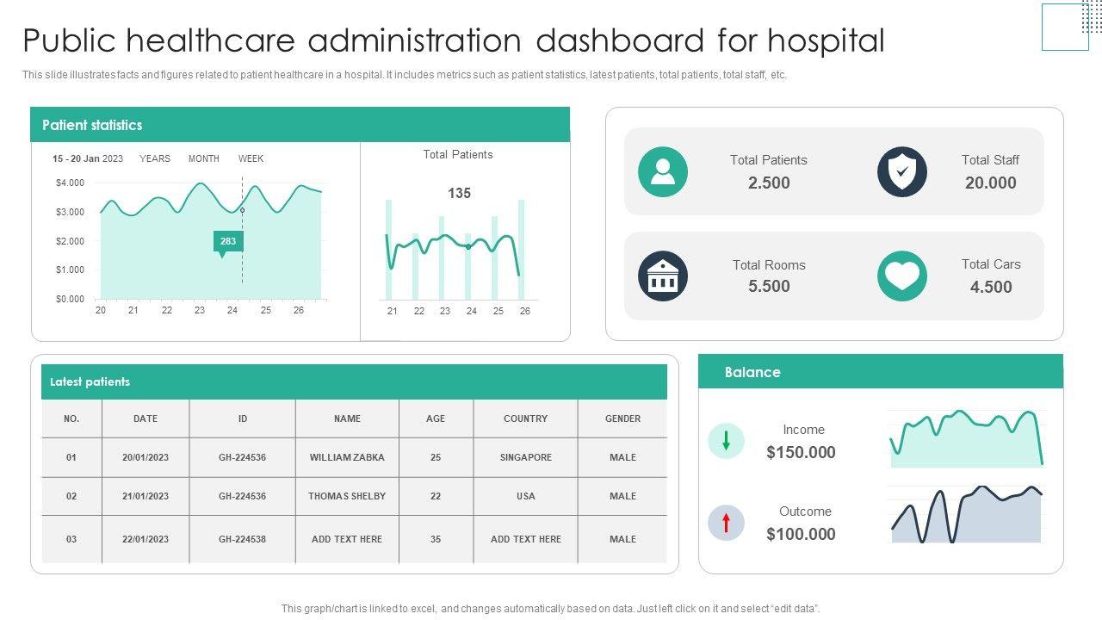Select Thomas Shelby in latest patients
Screen dimensions: 1102x620
pyautogui.click(x=347, y=496)
